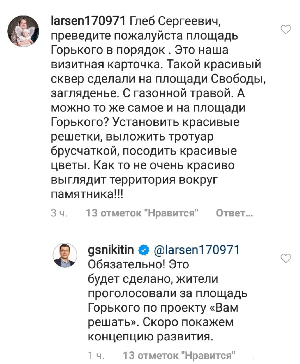Screen dimensions: 300x364
Task: Click the word "памятника!!!" ending the comment
Action: coord(87,194)
